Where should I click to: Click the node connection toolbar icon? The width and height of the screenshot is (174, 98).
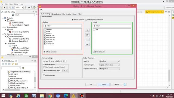tap(29, 7)
